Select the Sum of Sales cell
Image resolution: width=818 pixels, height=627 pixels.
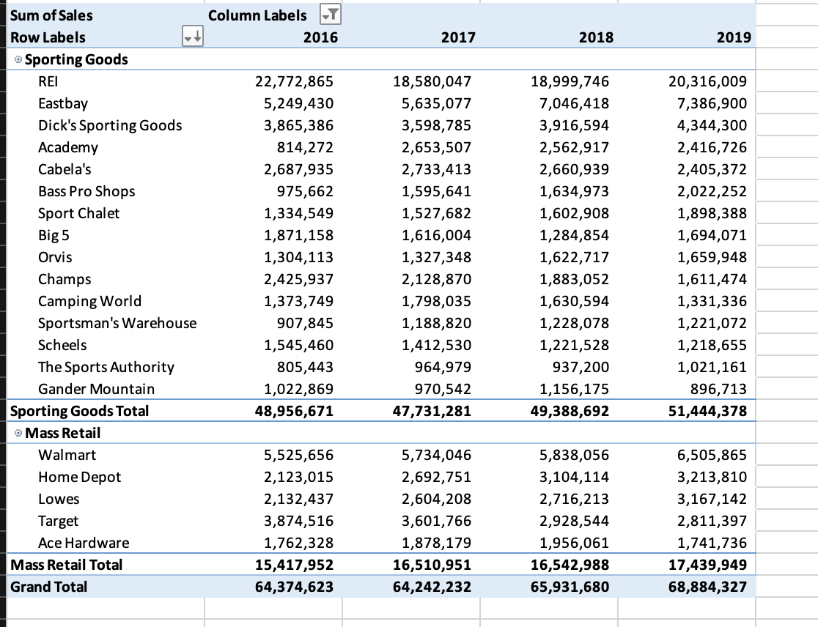(x=51, y=15)
